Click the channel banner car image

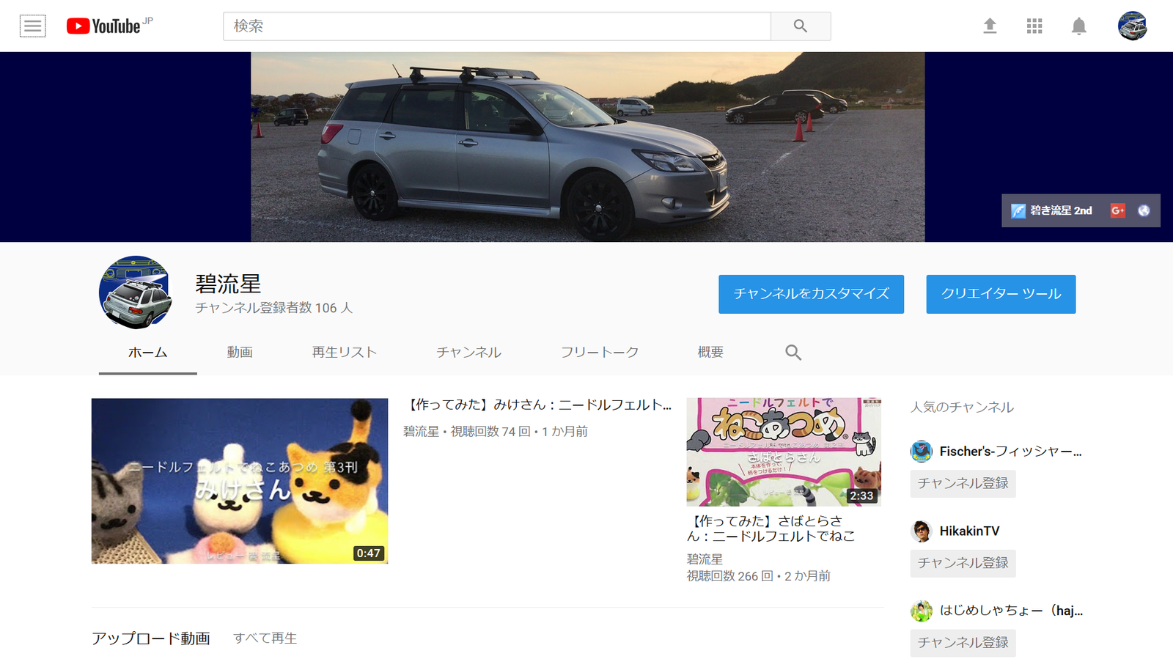pos(588,147)
